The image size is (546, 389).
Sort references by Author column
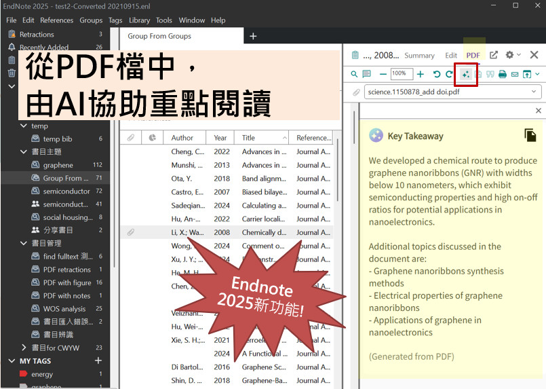[x=184, y=138]
